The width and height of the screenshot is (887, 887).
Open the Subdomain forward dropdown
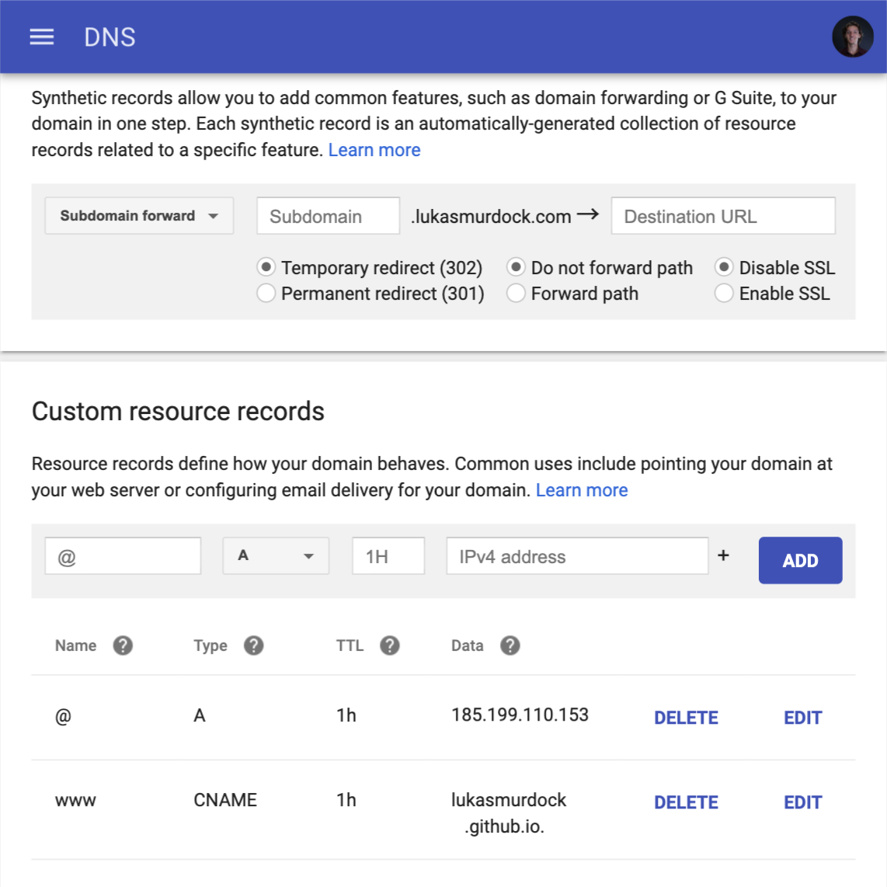click(x=139, y=215)
